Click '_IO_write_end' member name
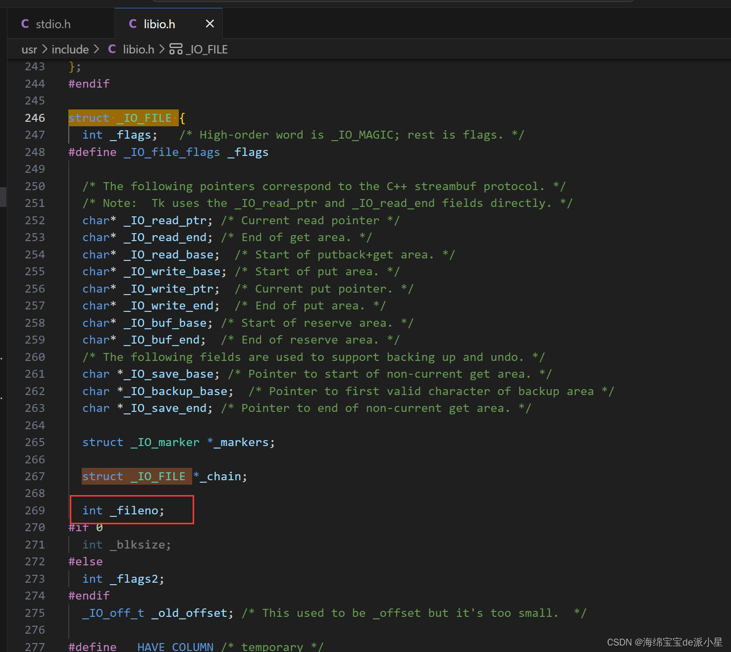Viewport: 731px width, 652px height. 168,305
